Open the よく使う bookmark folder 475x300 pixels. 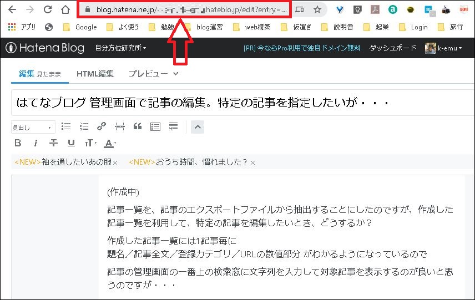click(x=123, y=27)
